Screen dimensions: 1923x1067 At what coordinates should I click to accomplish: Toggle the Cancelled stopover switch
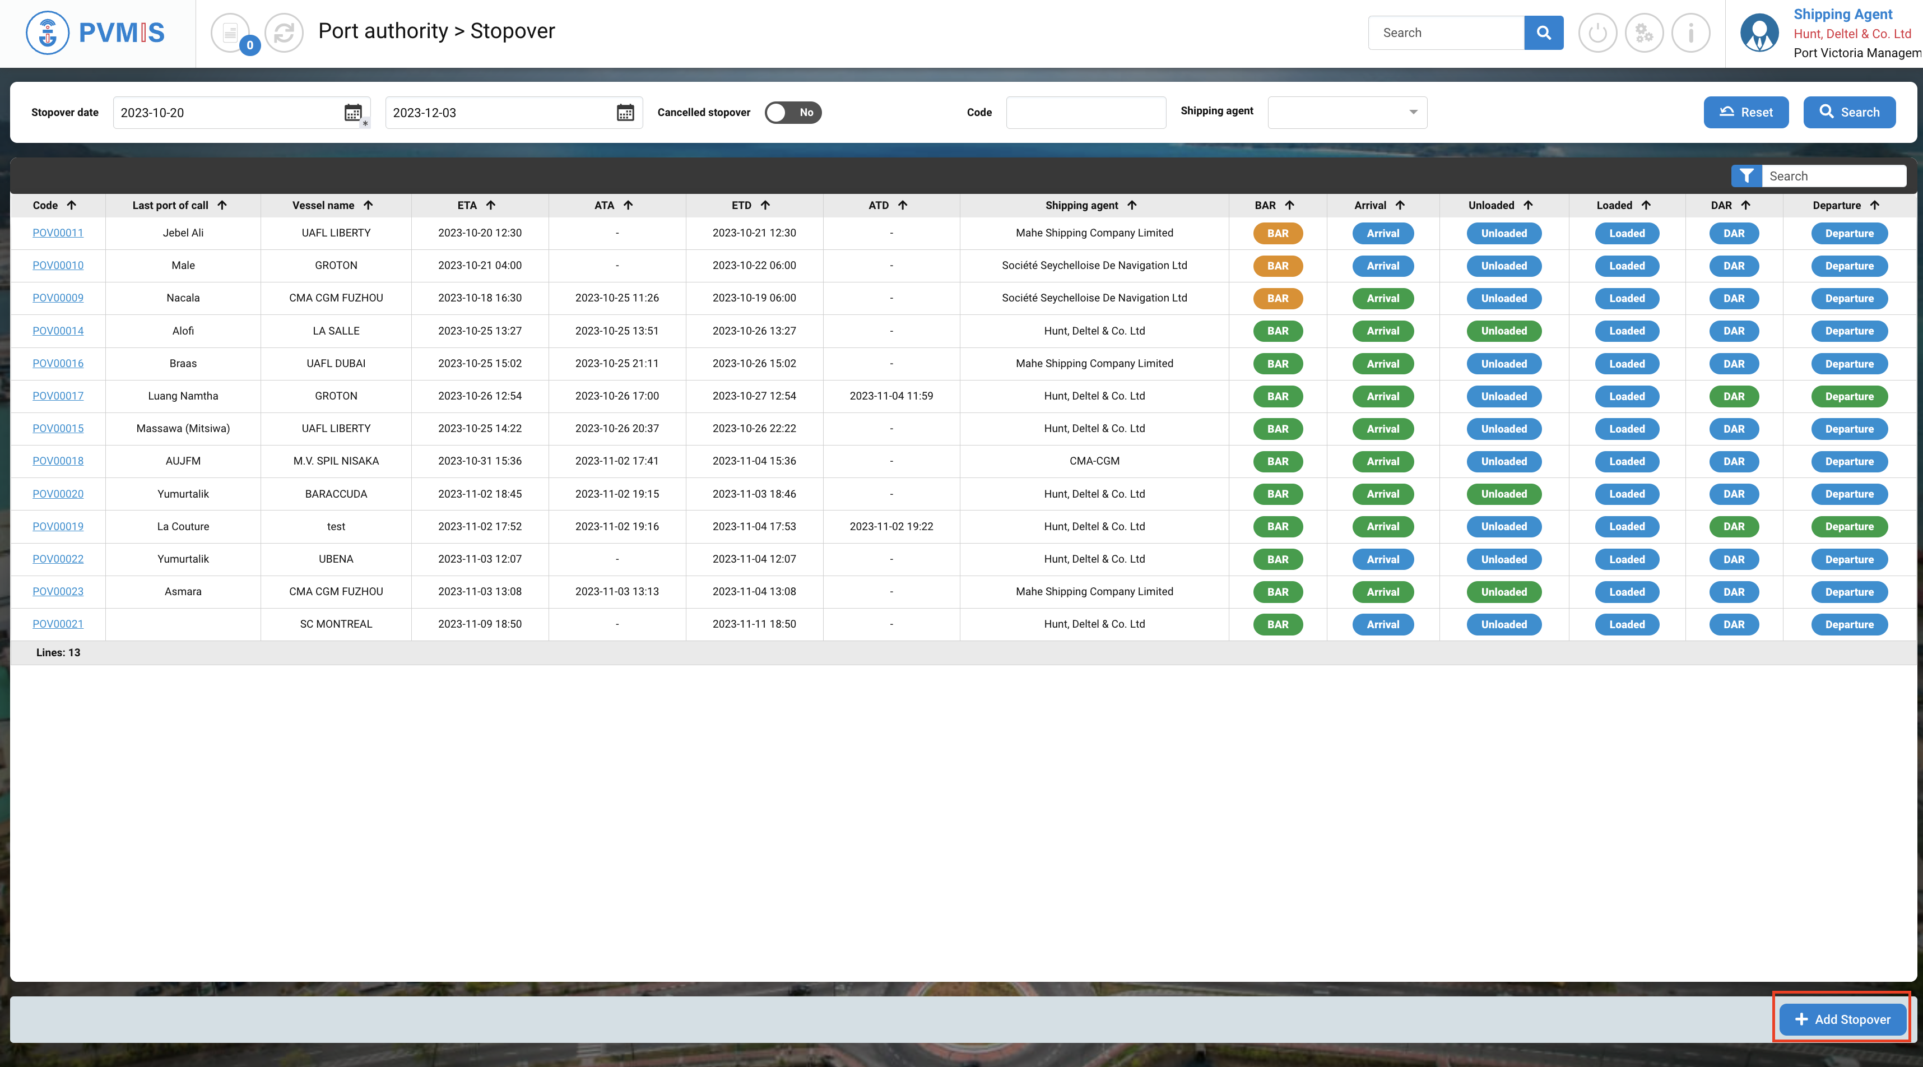(x=793, y=113)
